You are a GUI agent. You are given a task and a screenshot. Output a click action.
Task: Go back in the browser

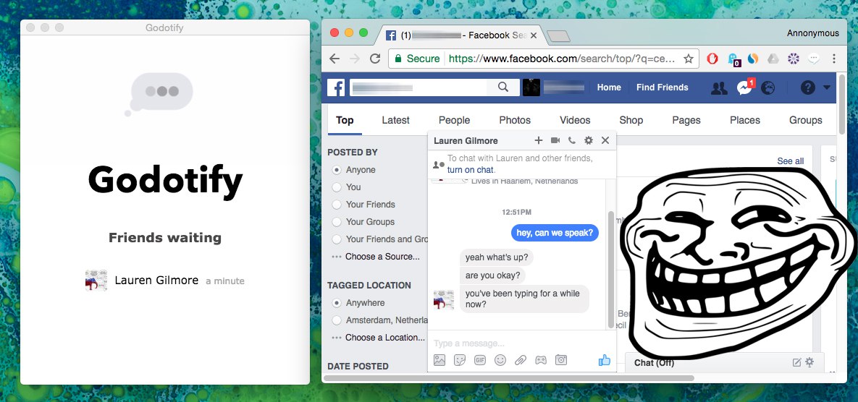click(x=335, y=59)
